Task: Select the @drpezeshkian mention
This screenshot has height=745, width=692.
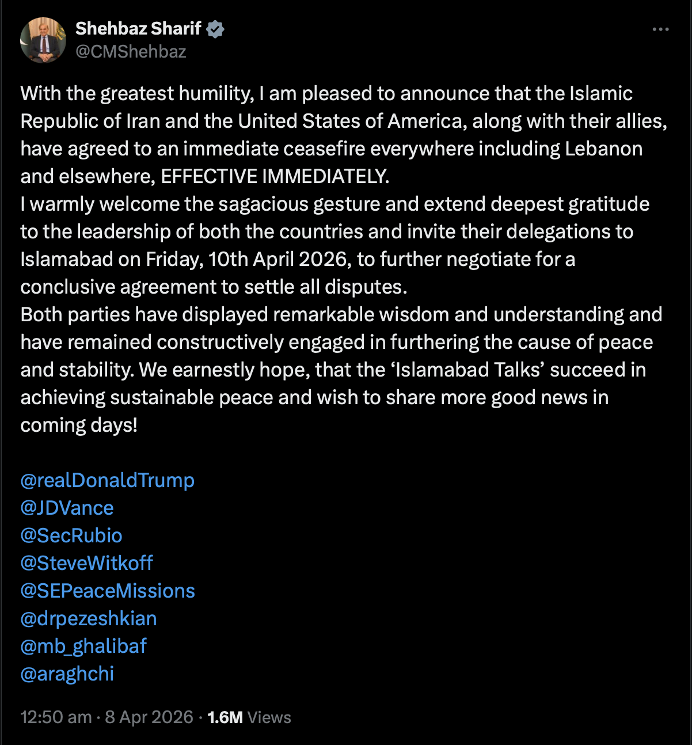Action: [x=88, y=618]
